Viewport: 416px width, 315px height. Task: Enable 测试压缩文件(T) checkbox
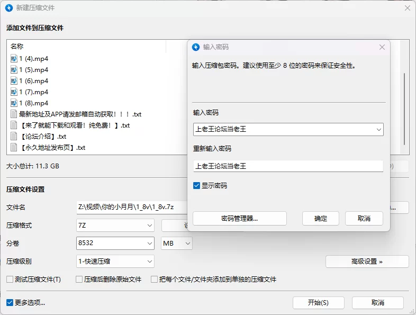[10, 279]
